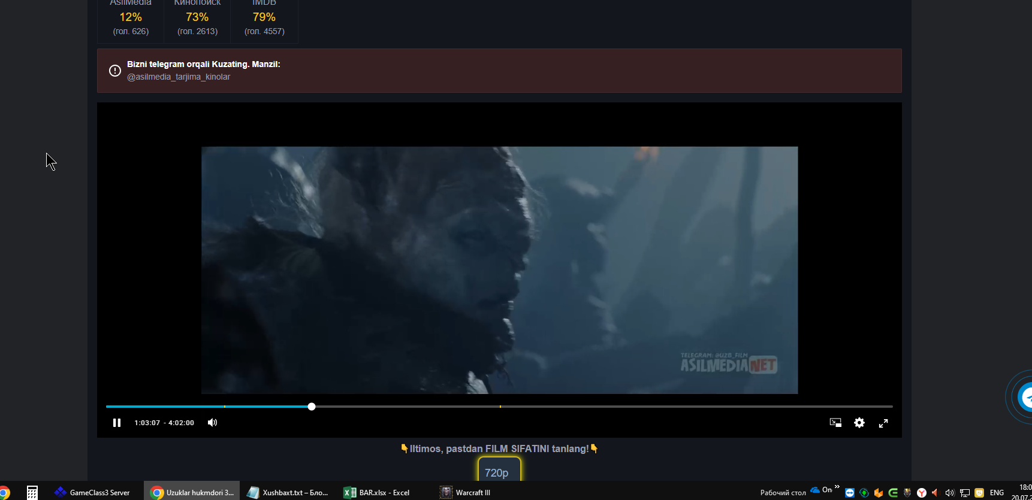Image resolution: width=1032 pixels, height=500 pixels.
Task: Click the orange cube tray icon
Action: (x=879, y=493)
